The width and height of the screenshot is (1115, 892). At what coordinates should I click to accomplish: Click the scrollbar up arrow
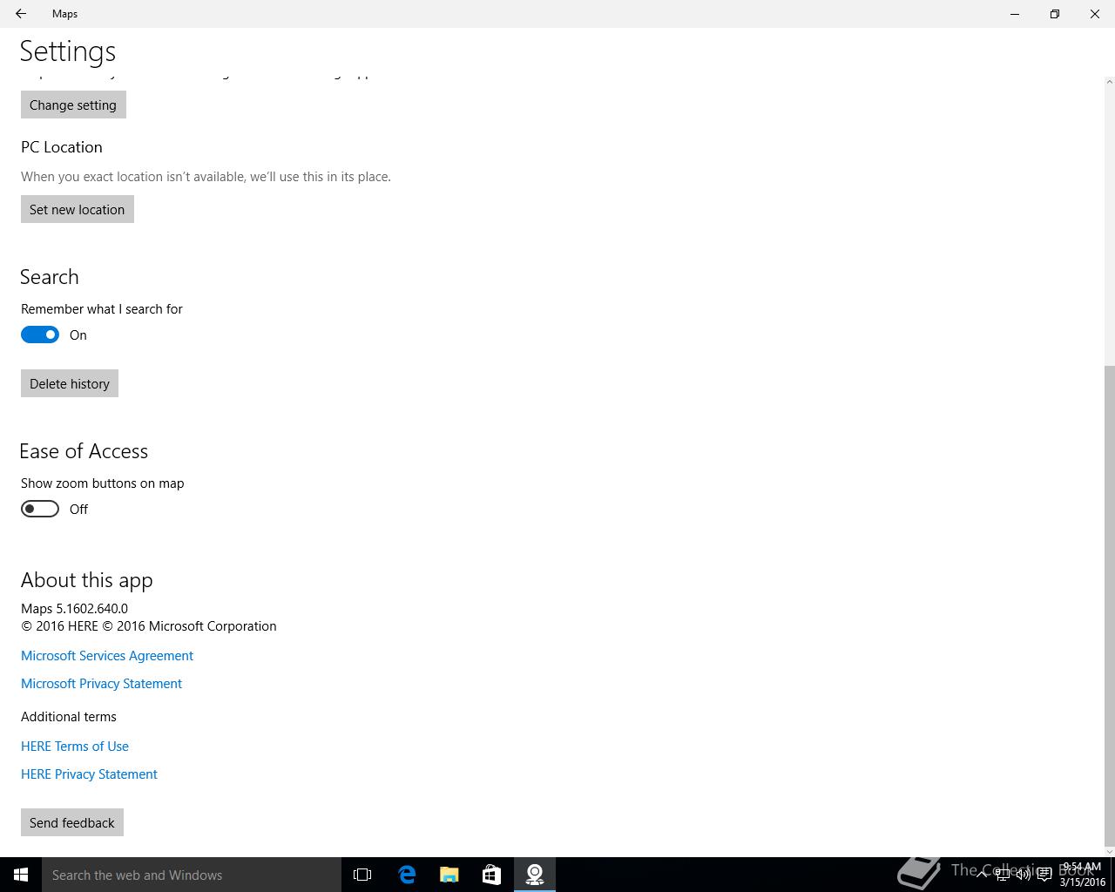(x=1109, y=82)
